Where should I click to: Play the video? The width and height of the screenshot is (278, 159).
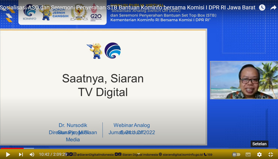click(8, 155)
